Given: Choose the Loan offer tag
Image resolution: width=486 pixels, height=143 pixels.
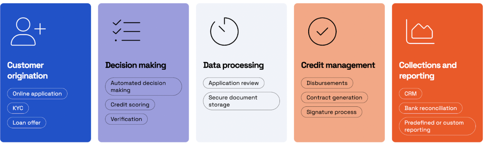Looking at the screenshot, I should point(26,123).
